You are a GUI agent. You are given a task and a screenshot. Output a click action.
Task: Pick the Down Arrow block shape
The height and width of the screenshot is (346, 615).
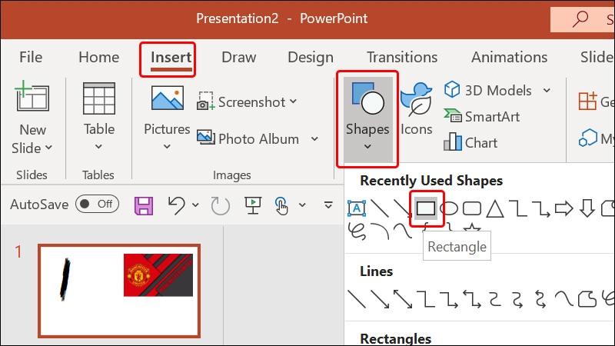(587, 208)
